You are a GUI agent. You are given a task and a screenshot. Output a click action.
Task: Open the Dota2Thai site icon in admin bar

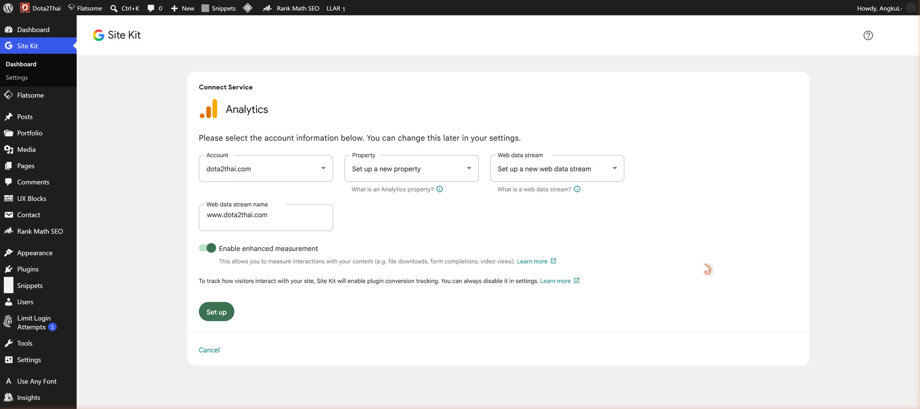[25, 8]
